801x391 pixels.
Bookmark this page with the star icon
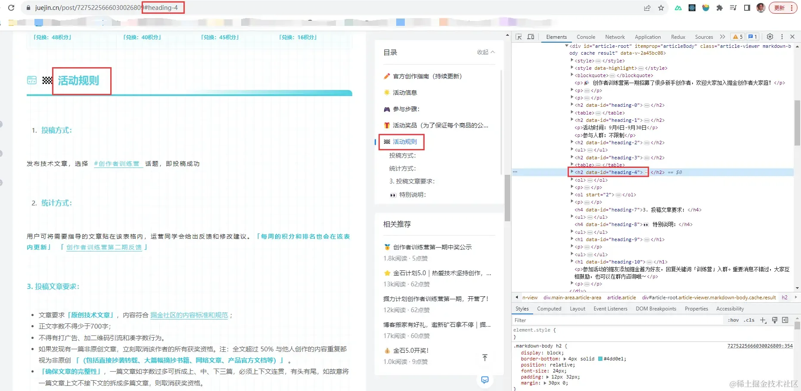661,8
